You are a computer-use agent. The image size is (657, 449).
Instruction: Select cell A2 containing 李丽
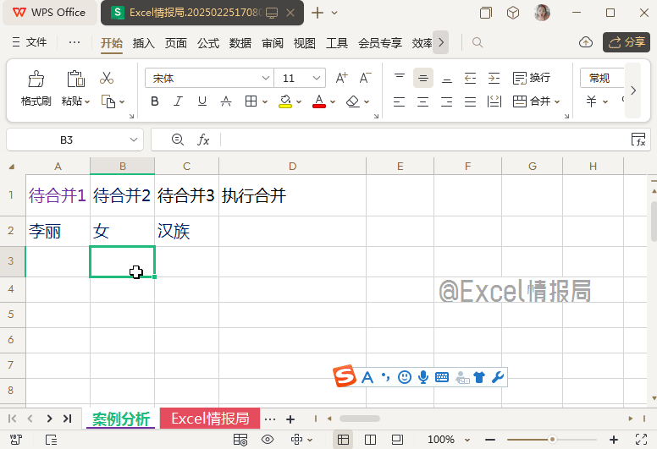tap(58, 232)
